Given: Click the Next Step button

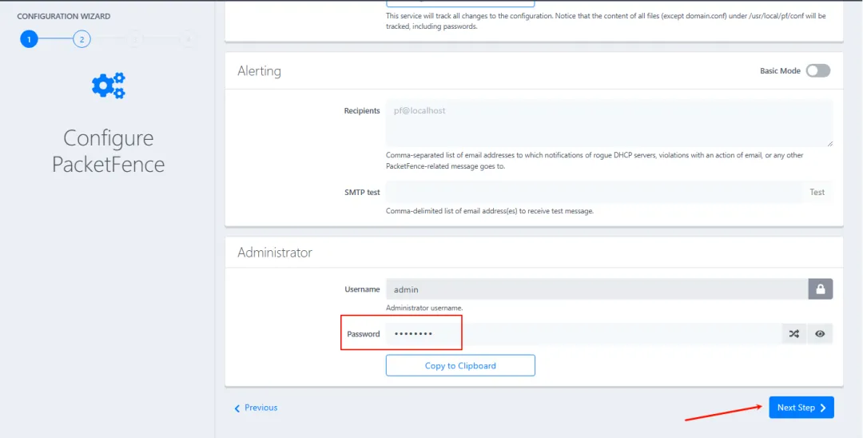Looking at the screenshot, I should coord(801,408).
